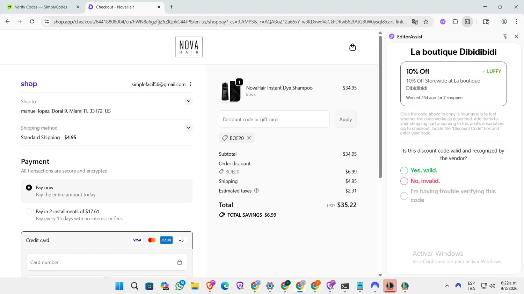Open account options next to simplefacil56 email
This screenshot has height=294, width=524.
[x=190, y=84]
